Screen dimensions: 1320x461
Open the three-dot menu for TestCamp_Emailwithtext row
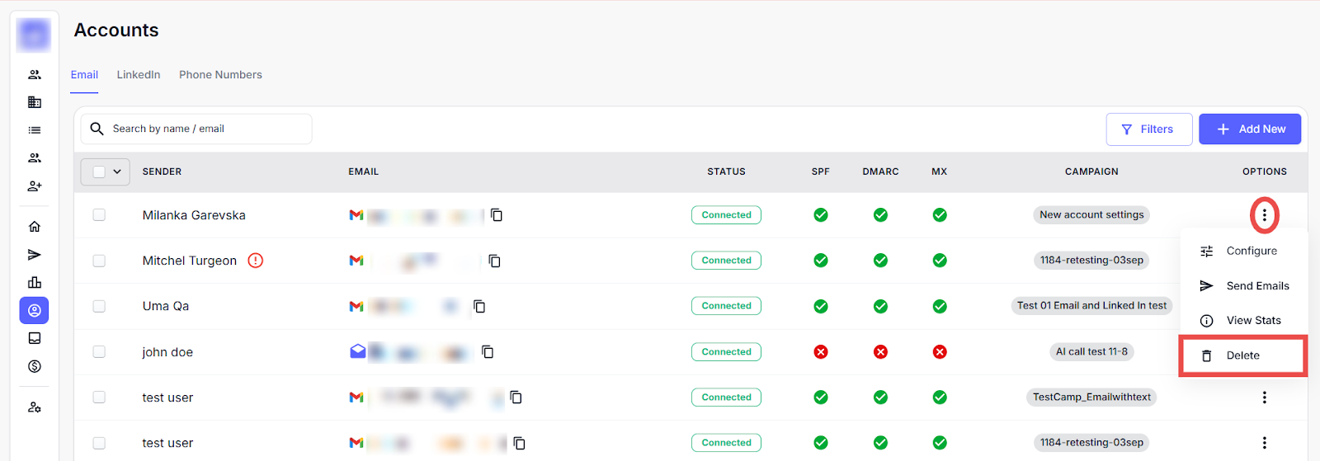1264,397
